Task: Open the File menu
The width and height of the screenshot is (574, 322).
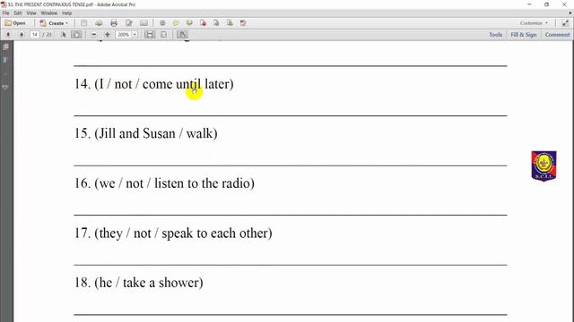Action: (x=6, y=13)
